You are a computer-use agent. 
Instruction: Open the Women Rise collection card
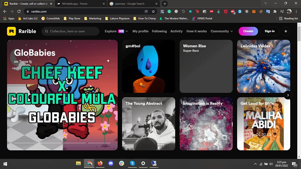[206, 66]
